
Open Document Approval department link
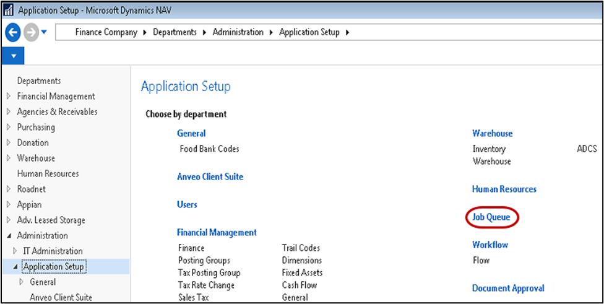[x=509, y=288]
